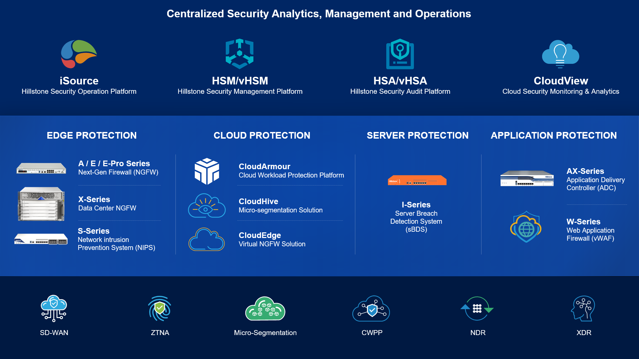
Task: Click the Micro-Segmentation label
Action: tap(265, 333)
